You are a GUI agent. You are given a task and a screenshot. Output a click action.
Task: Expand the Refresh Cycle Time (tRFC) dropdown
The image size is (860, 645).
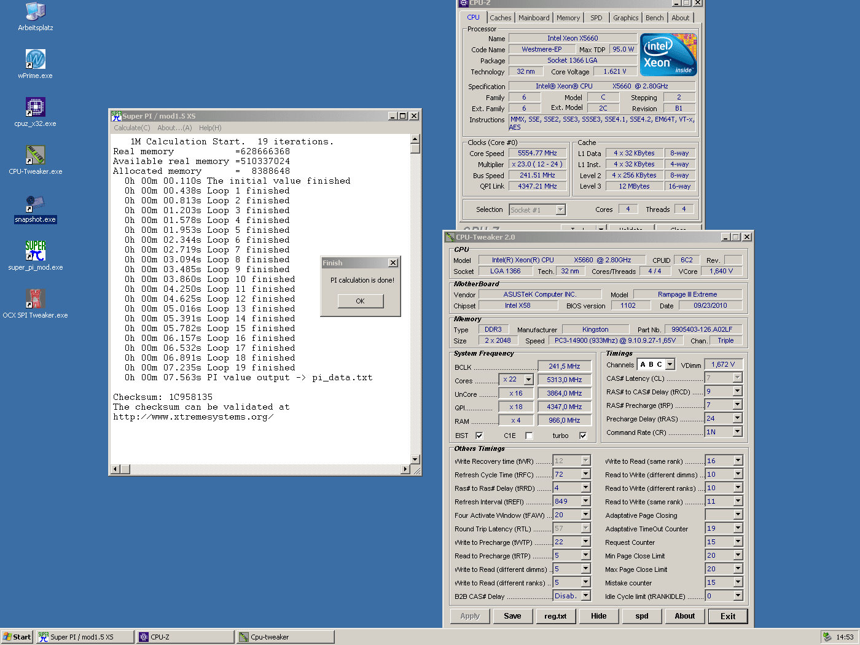click(x=586, y=474)
